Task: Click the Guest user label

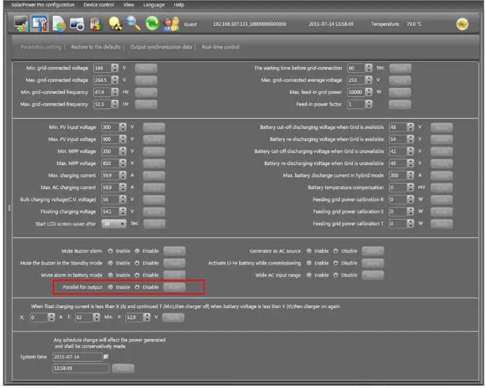Action: (191, 24)
